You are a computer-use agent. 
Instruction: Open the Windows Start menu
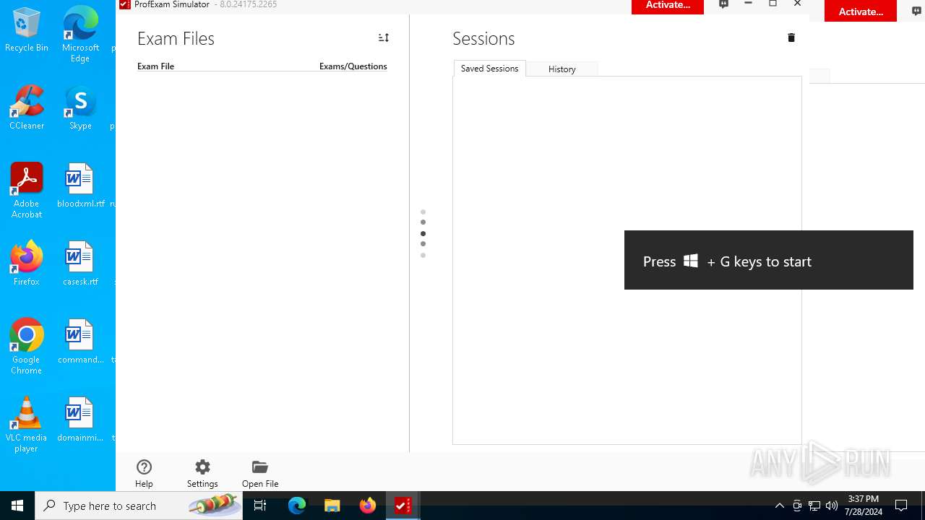click(17, 506)
